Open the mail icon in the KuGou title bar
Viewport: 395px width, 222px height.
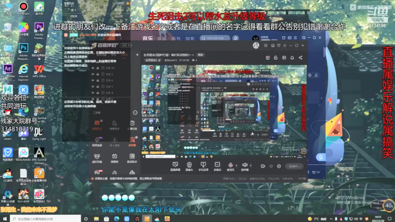(289, 38)
